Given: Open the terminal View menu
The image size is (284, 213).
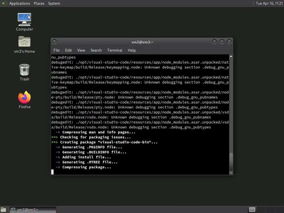Looking at the screenshot, I should tap(81, 50).
